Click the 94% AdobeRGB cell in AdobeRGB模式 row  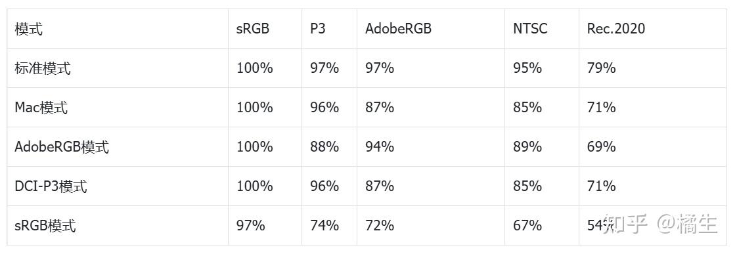coord(380,147)
